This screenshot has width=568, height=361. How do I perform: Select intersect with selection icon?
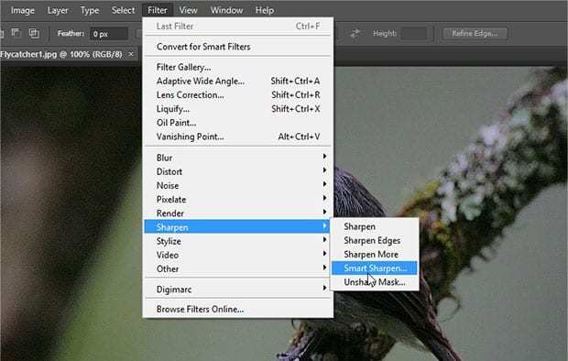point(34,33)
